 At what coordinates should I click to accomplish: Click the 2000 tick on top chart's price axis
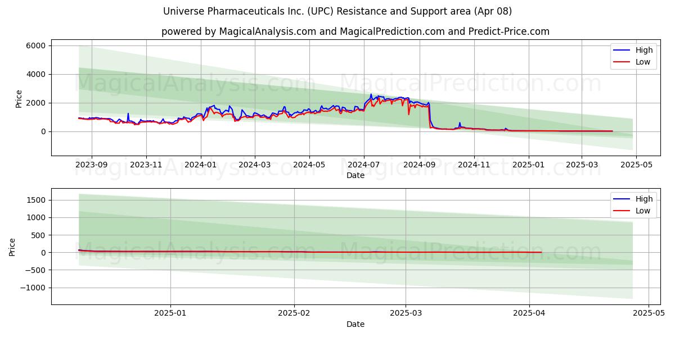[37, 103]
